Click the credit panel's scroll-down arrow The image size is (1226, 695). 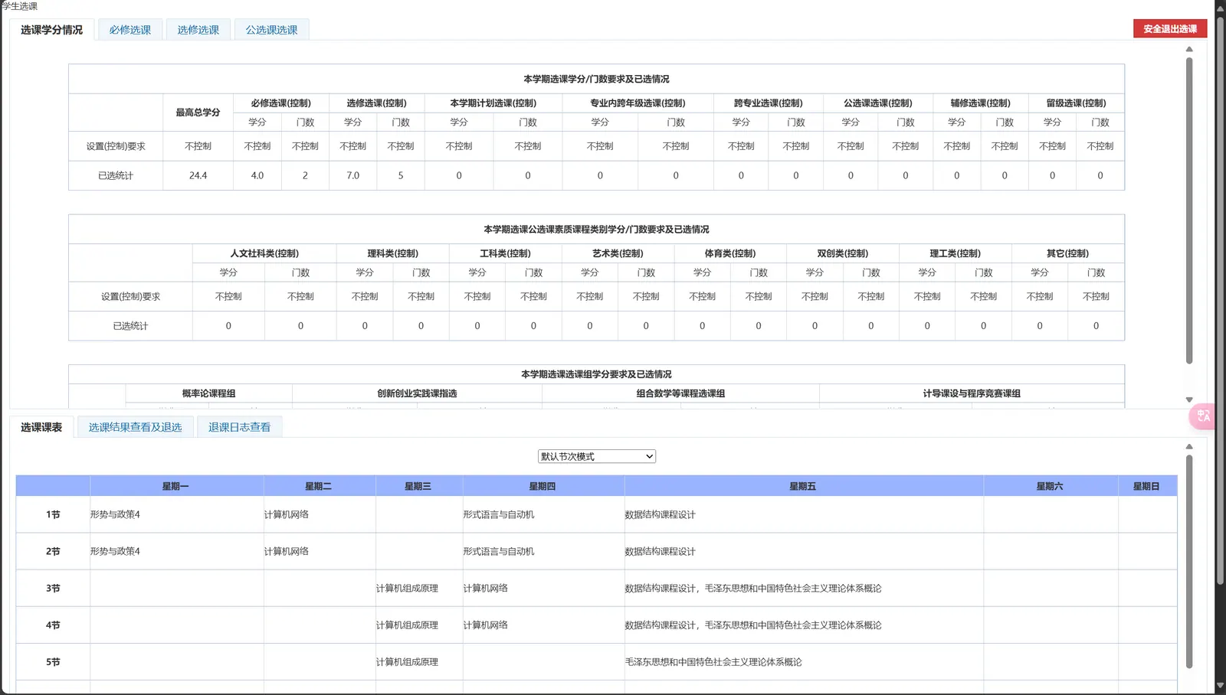[x=1189, y=400]
